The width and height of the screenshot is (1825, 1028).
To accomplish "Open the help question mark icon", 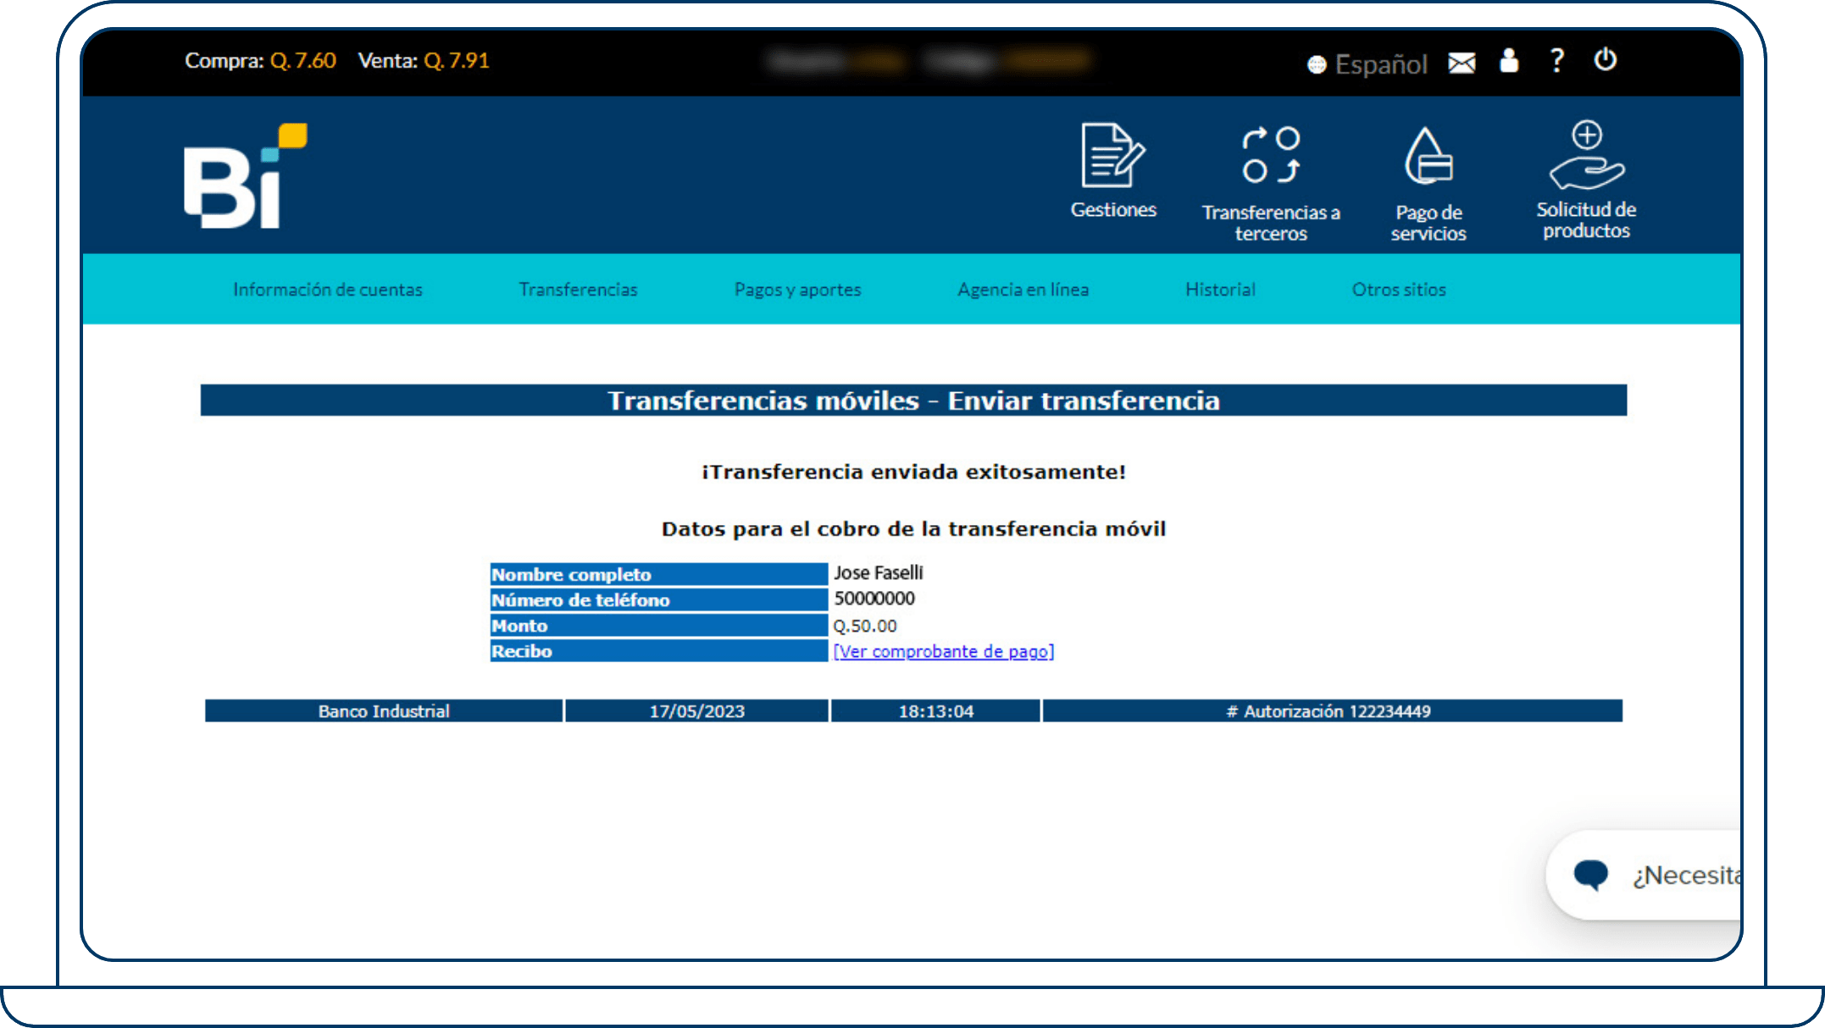I will (x=1556, y=60).
